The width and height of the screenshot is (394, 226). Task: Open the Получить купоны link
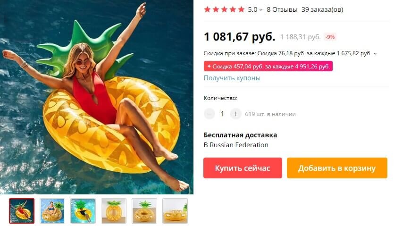pyautogui.click(x=232, y=78)
